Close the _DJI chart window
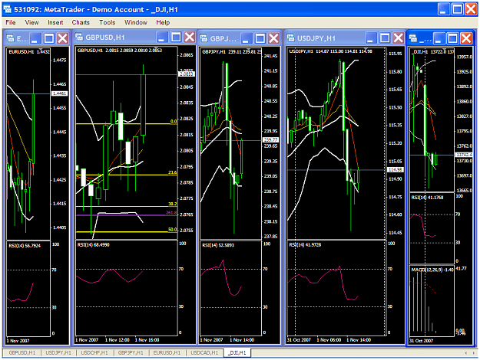The height and width of the screenshot is (360, 480). (x=466, y=38)
